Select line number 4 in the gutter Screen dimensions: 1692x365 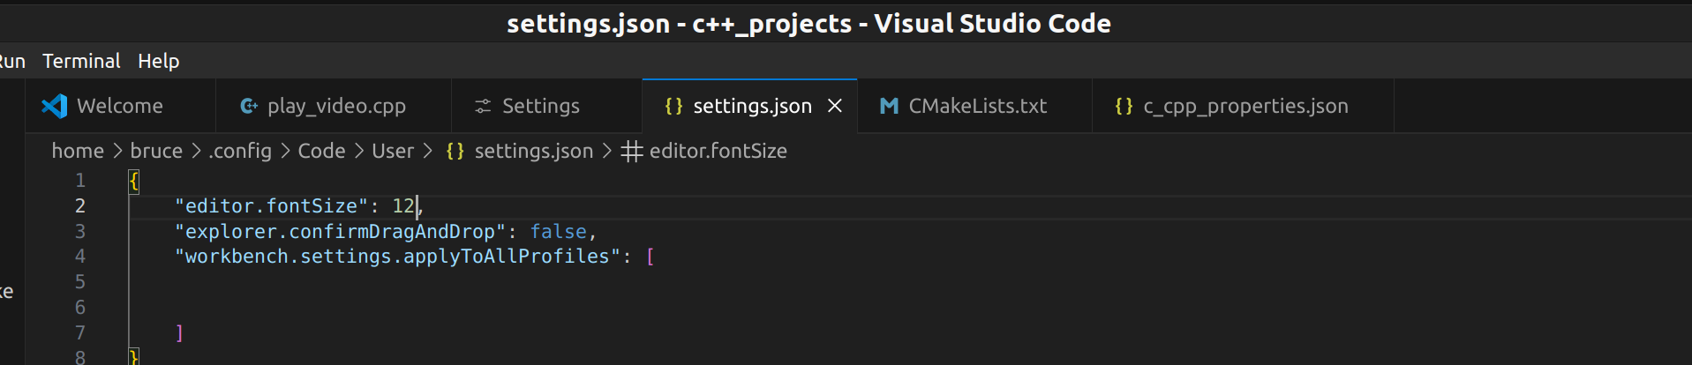[80, 256]
